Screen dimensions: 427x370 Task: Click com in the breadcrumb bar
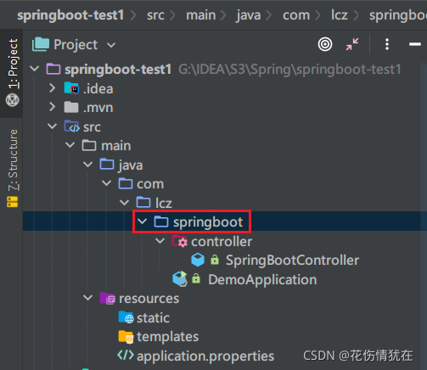[x=296, y=15]
